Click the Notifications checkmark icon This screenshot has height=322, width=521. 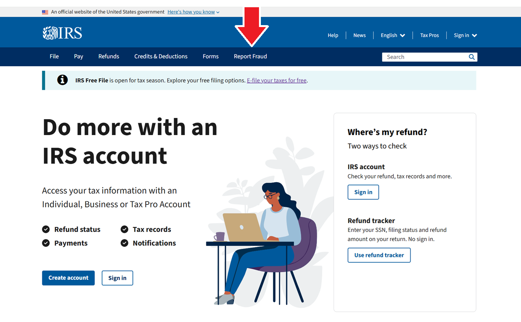(125, 243)
